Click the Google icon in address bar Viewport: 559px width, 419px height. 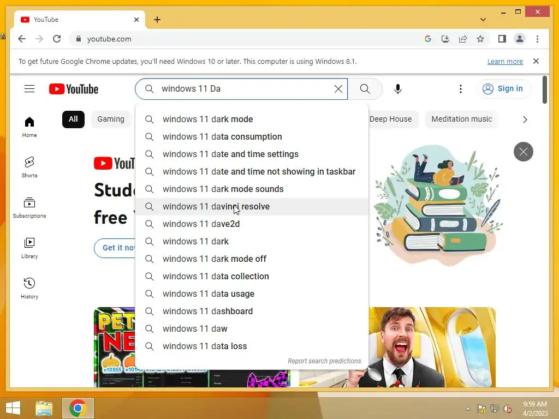click(x=428, y=39)
